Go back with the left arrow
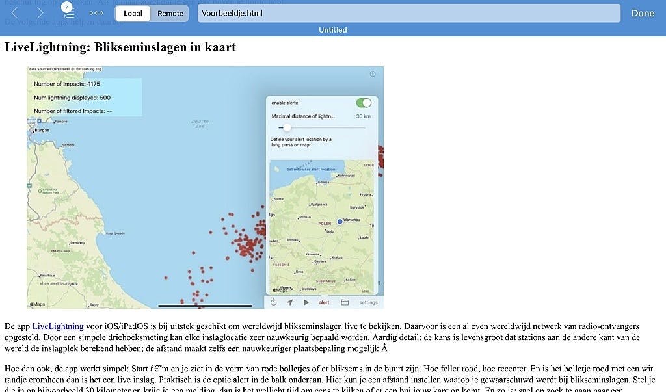 (x=14, y=13)
